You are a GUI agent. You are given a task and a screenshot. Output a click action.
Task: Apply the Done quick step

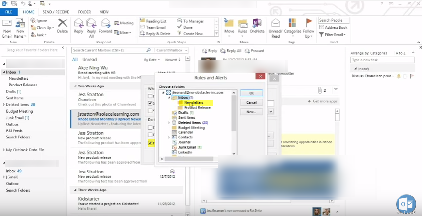[185, 27]
